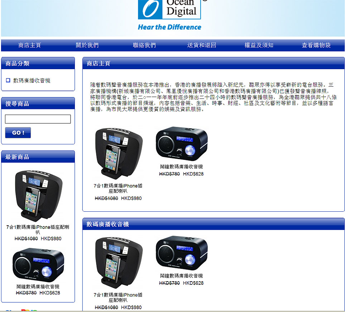Click 鬧鐘數碼廣播收音機 link in the sidebar
345x312 pixels.
pos(38,287)
